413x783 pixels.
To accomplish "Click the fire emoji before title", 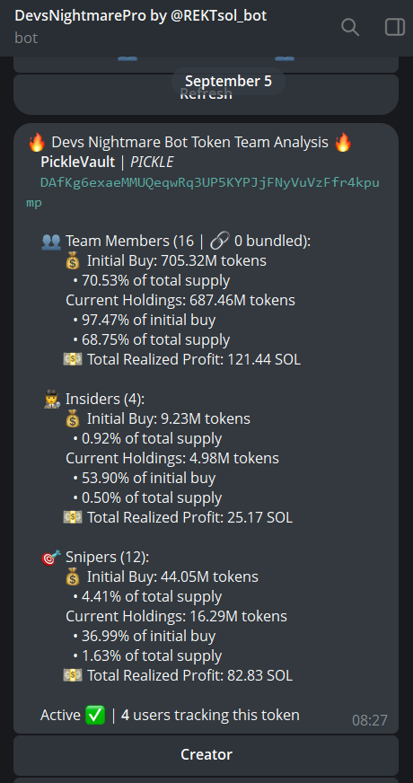I will click(37, 143).
